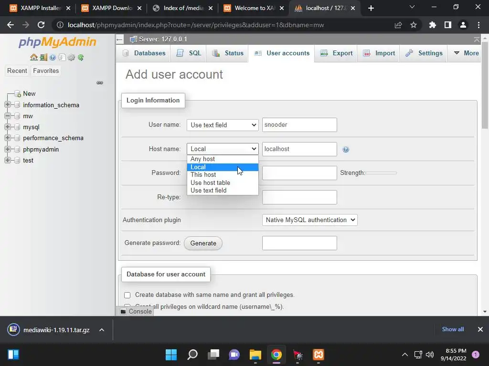This screenshot has height=366, width=489.
Task: Click XAMPP icon in taskbar
Action: click(x=319, y=355)
